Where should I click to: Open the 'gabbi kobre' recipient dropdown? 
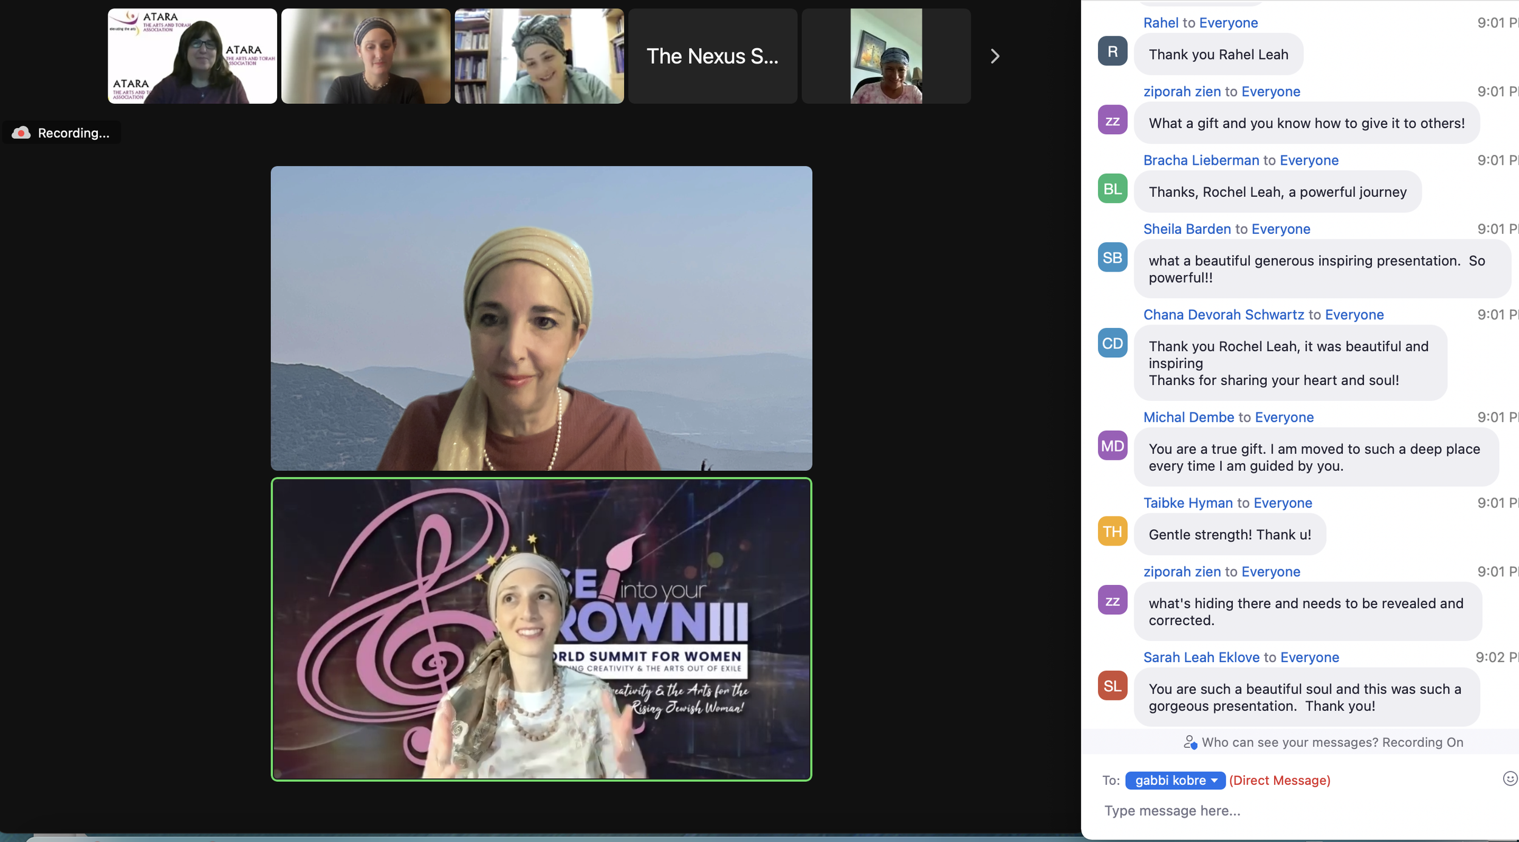[x=1174, y=780]
